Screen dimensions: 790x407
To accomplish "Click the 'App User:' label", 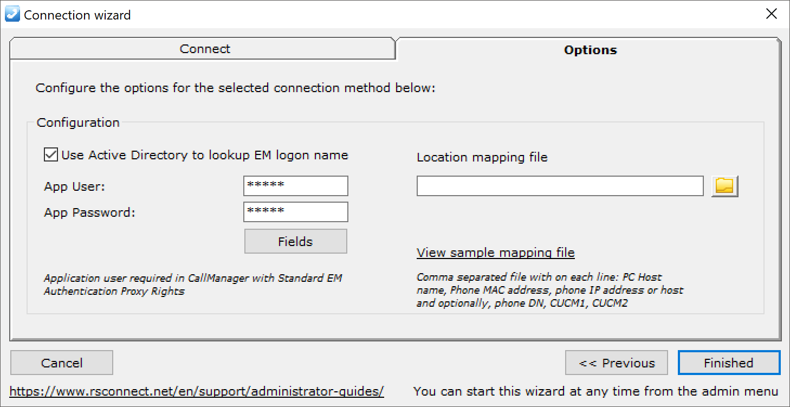I will tap(75, 187).
